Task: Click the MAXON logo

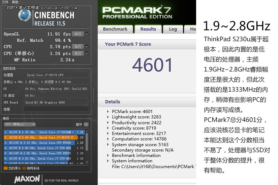Action: (27, 179)
